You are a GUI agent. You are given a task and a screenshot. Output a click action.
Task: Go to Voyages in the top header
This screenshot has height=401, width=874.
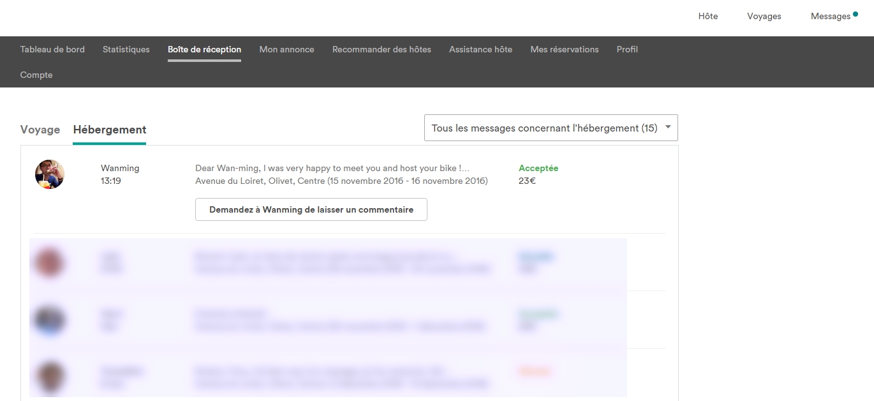tap(764, 17)
